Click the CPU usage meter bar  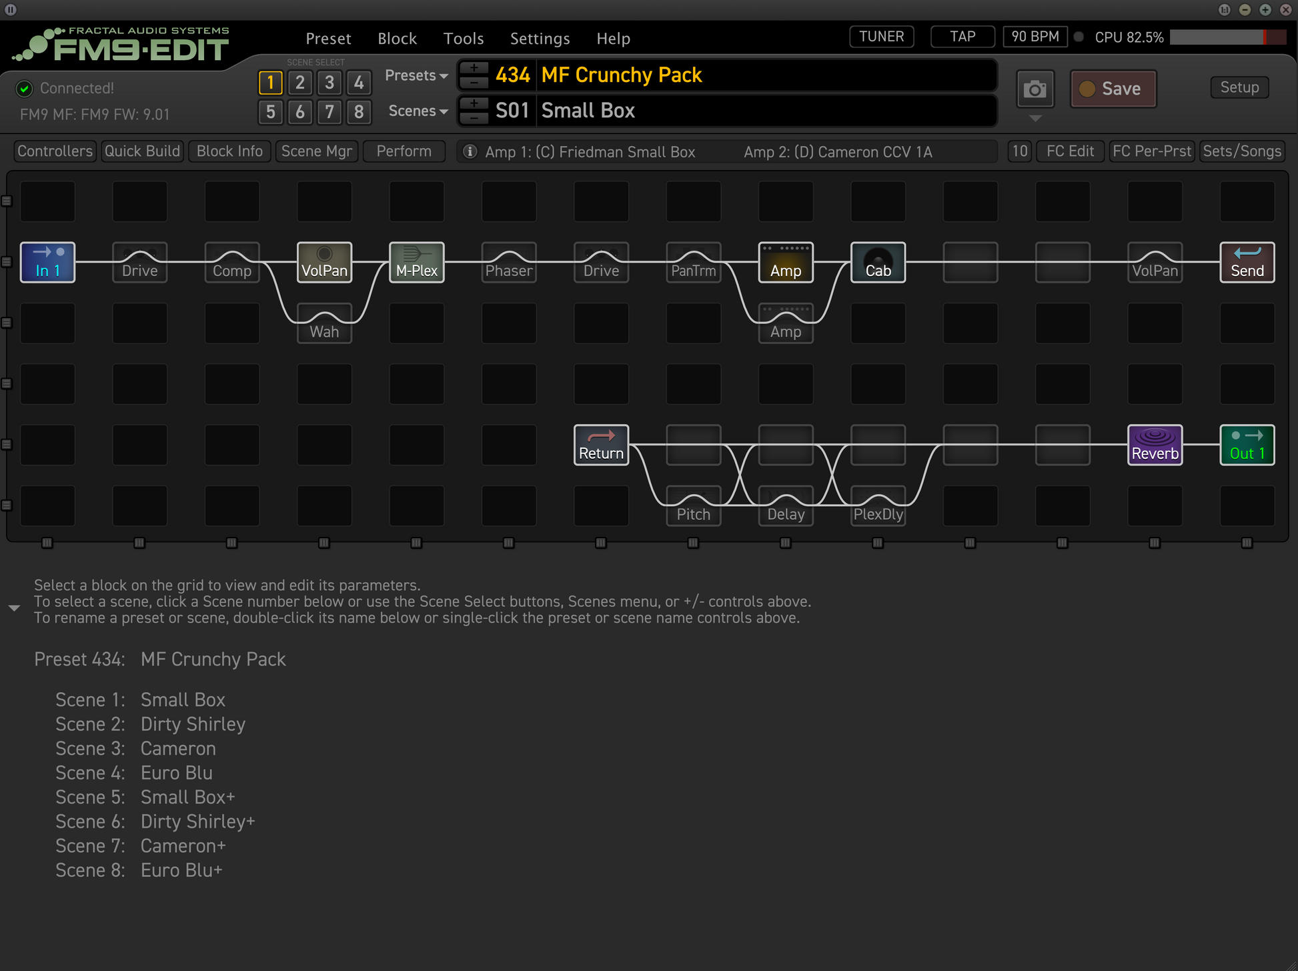1227,37
